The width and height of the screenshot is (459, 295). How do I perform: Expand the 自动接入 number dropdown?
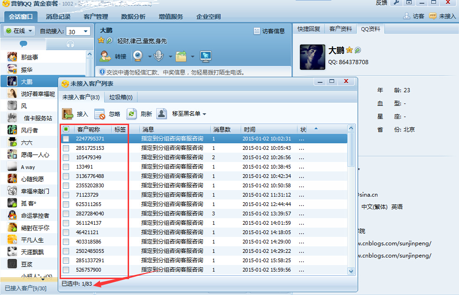coord(86,31)
